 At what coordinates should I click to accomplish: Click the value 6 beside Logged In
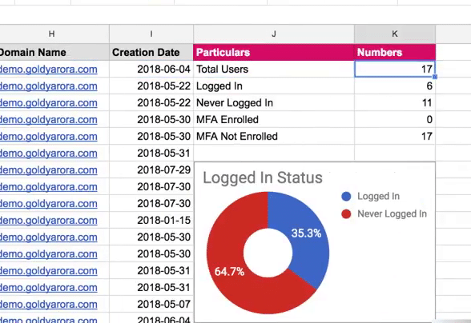click(x=395, y=86)
